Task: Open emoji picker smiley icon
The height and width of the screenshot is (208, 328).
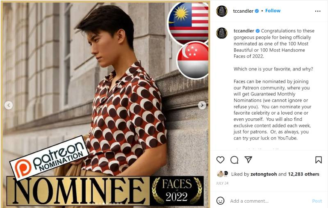Action: tap(220, 201)
